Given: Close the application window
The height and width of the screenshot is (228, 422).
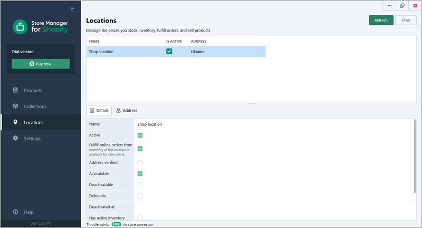Looking at the screenshot, I should click(415, 5).
